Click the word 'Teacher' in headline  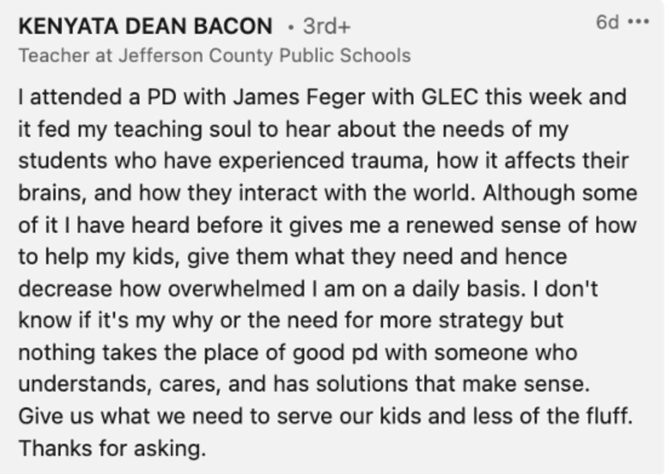click(54, 55)
